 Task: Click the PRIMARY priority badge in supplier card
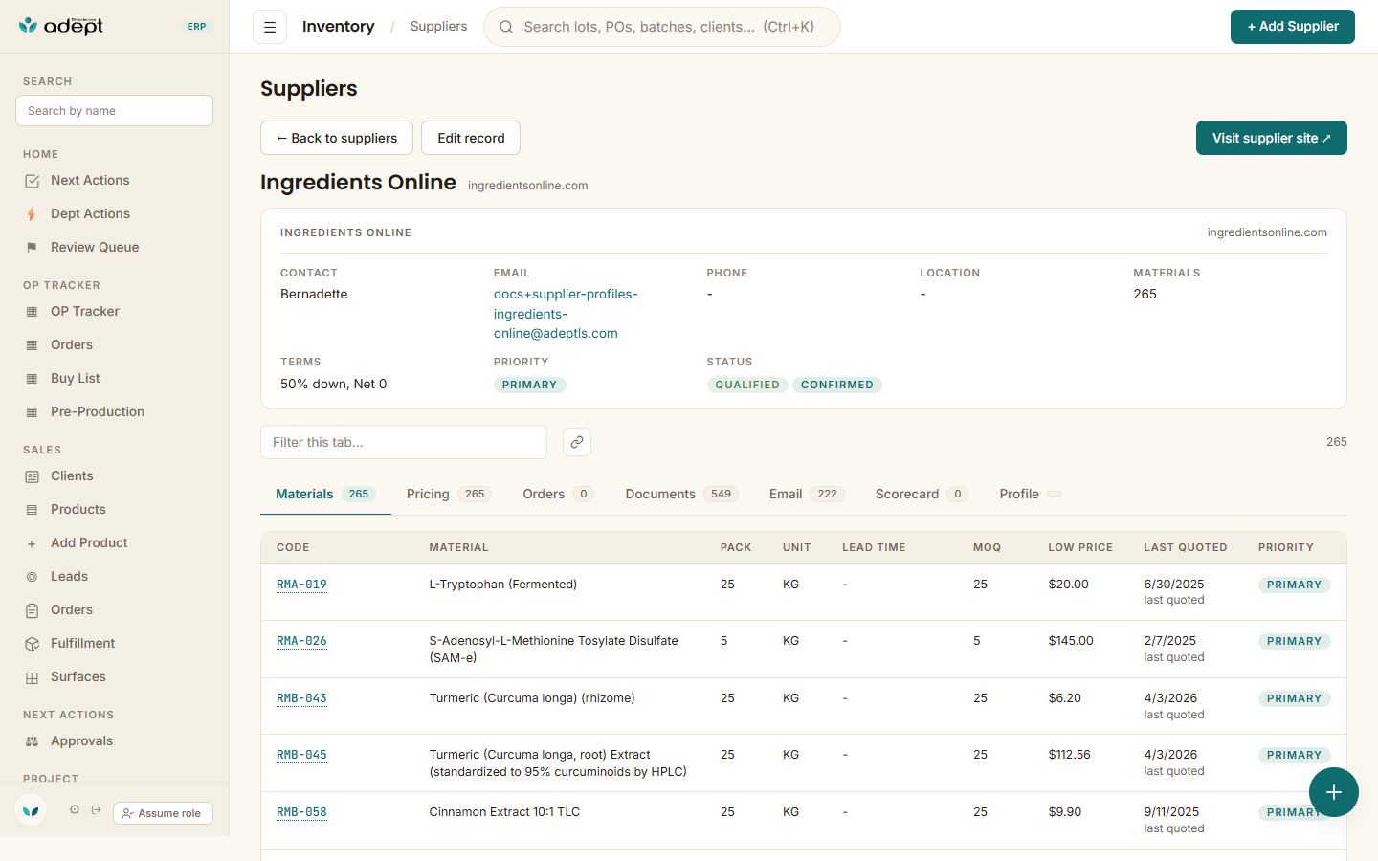530,385
